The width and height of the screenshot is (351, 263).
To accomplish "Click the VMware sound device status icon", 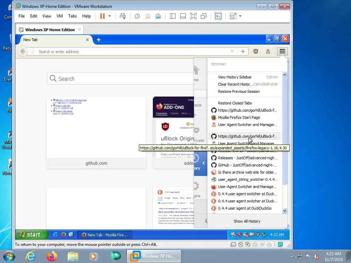I will [262, 245].
